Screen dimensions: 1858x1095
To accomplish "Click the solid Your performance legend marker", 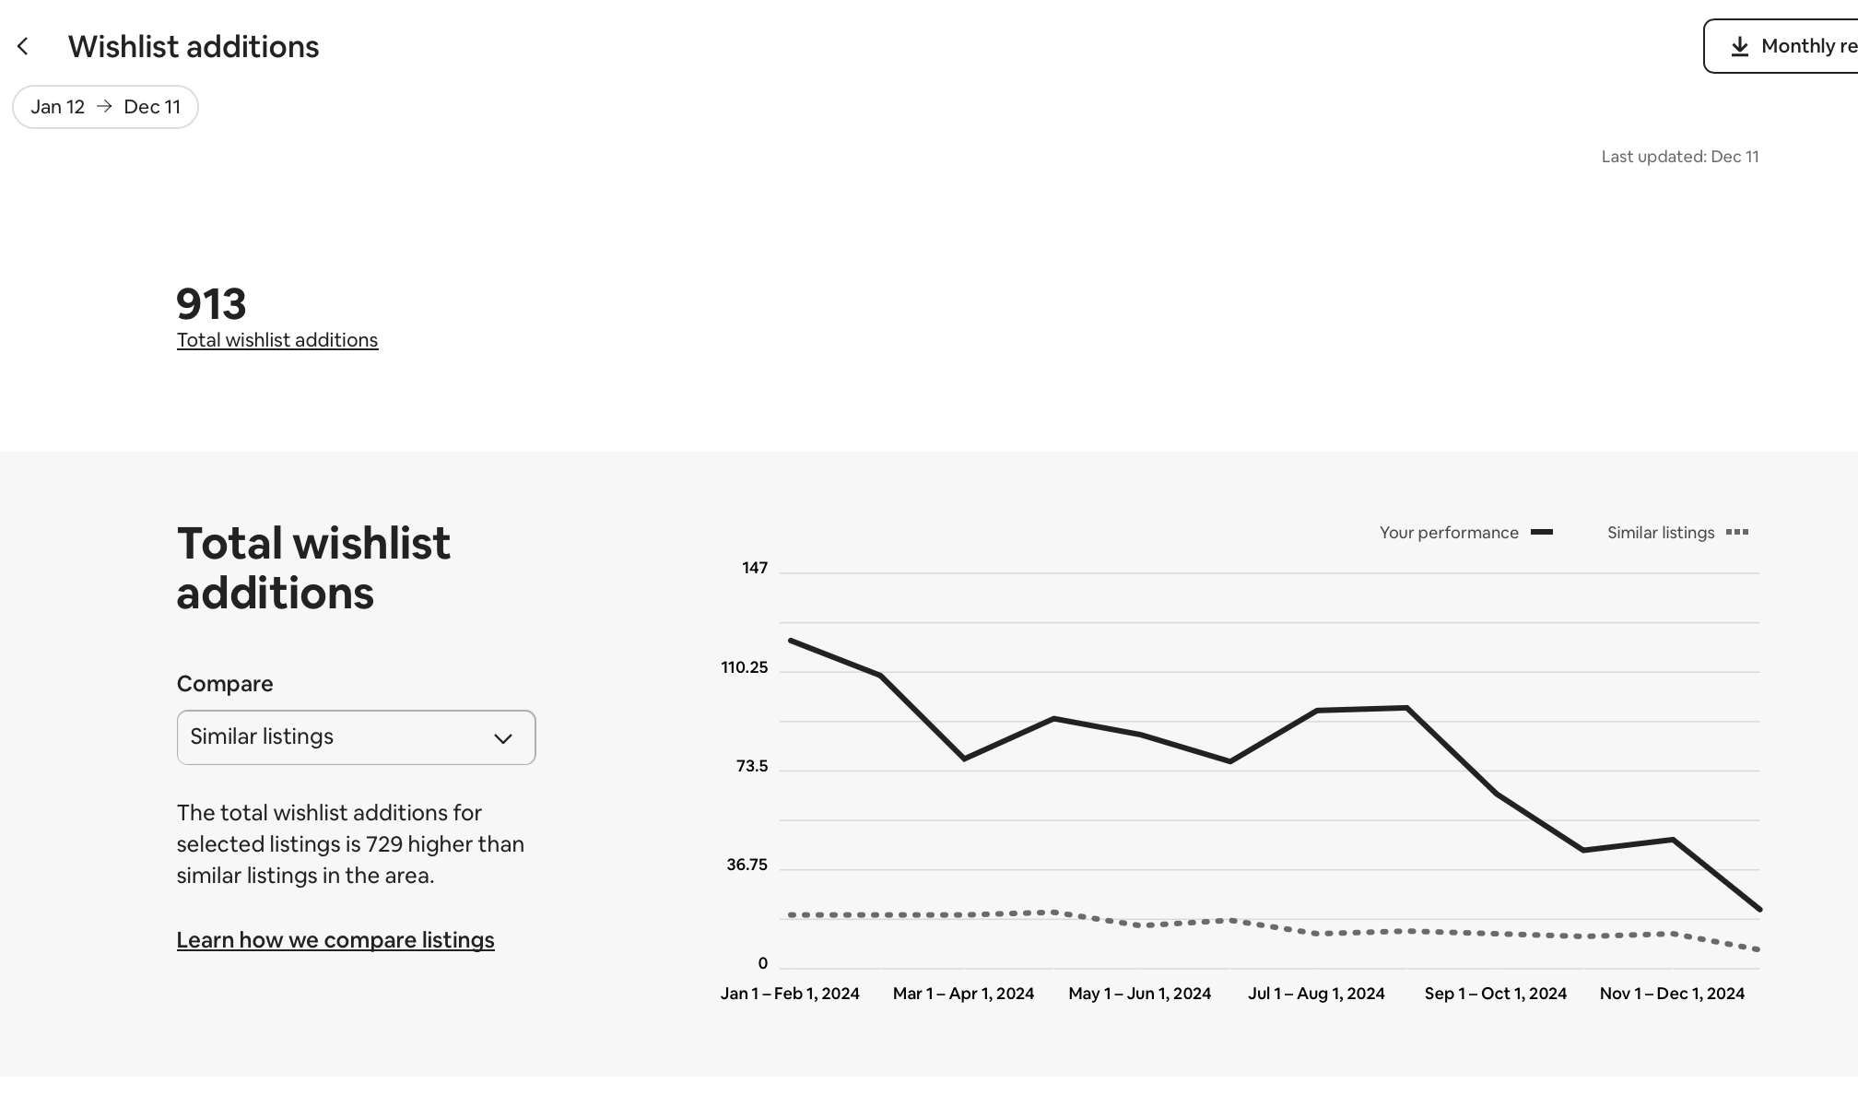I will tap(1542, 532).
